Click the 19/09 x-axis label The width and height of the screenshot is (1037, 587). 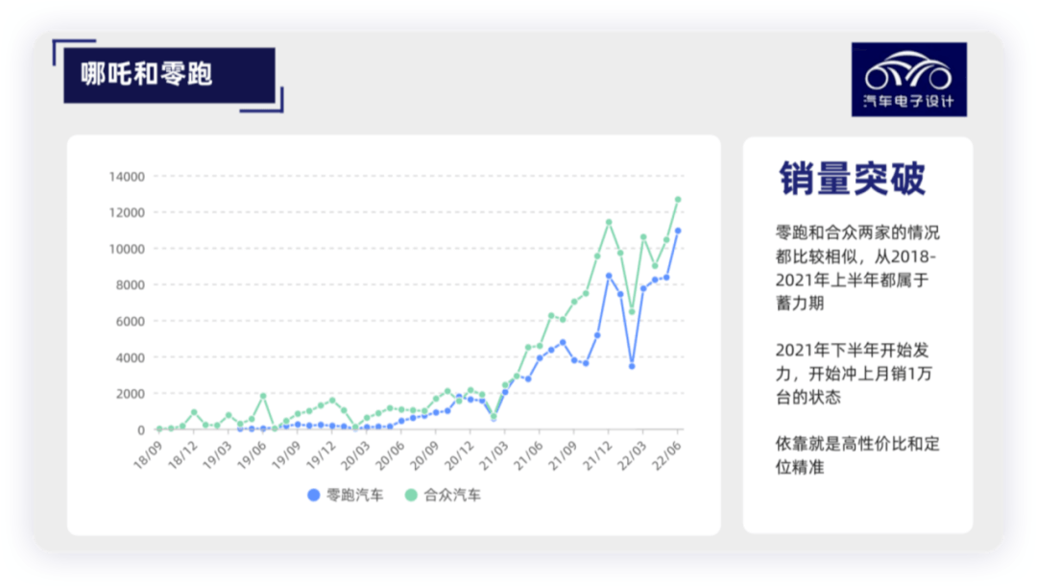tap(286, 455)
